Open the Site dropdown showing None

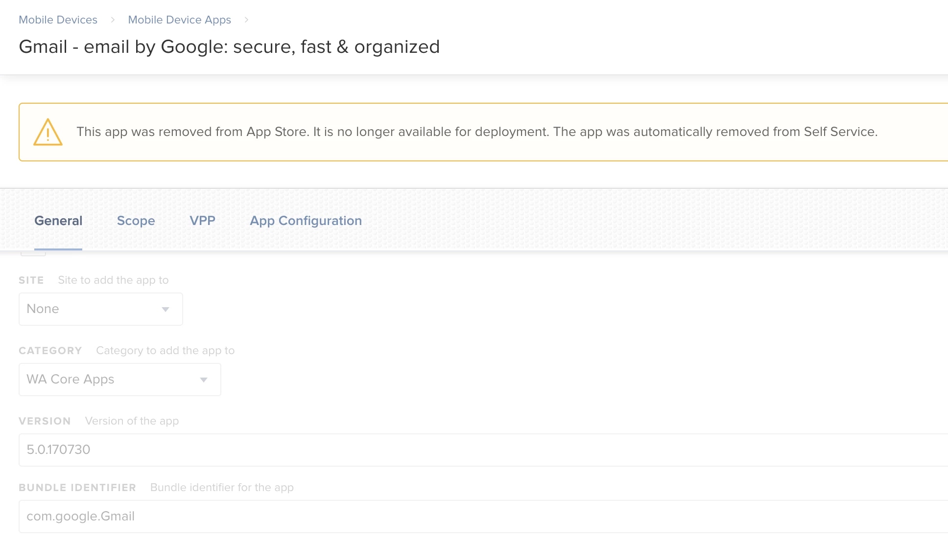pyautogui.click(x=100, y=309)
